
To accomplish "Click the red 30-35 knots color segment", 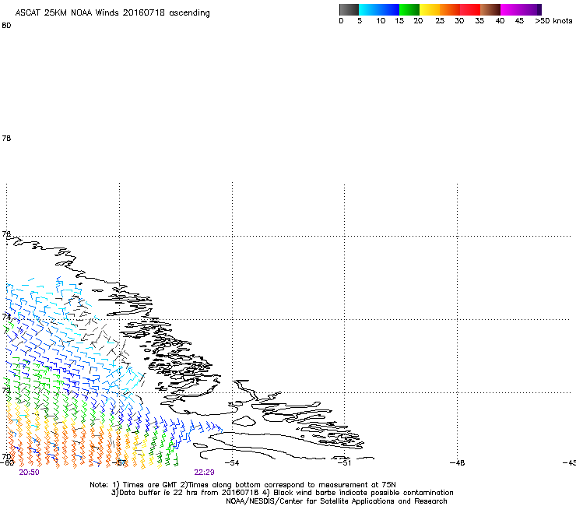I will 470,9.
